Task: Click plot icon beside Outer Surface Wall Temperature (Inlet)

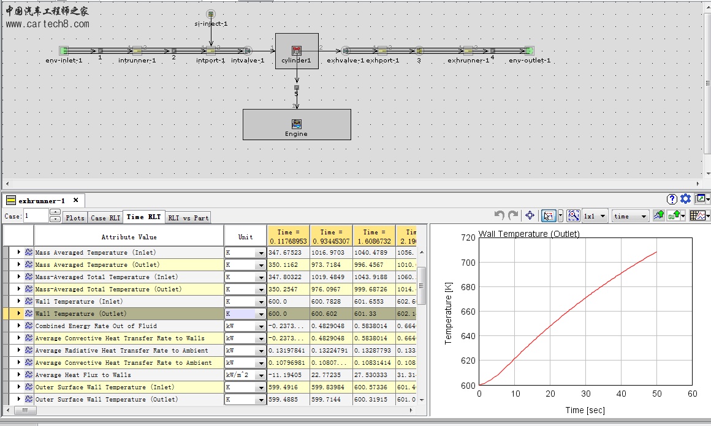Action: [29, 387]
